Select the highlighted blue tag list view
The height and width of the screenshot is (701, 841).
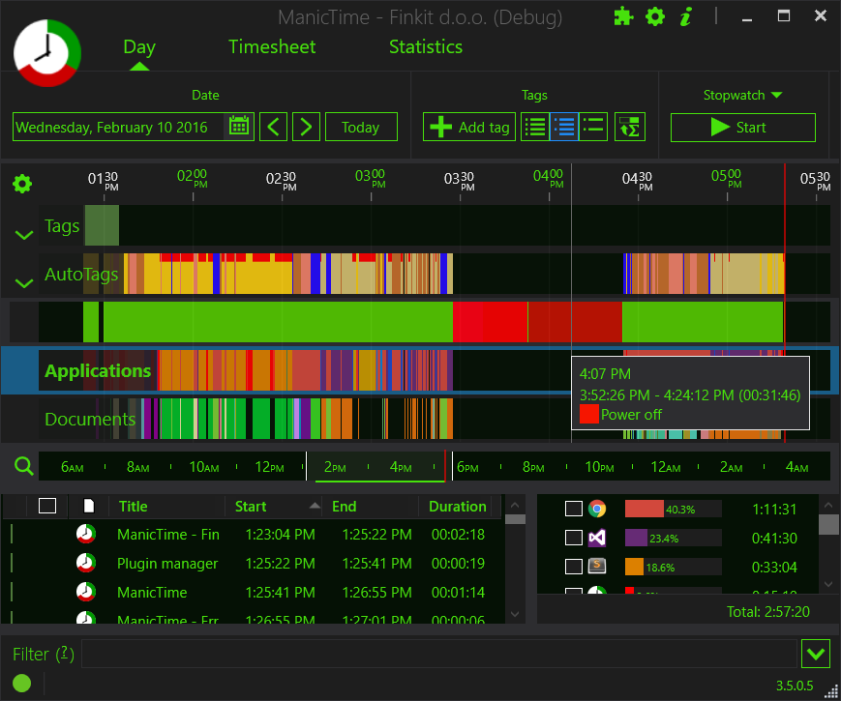pyautogui.click(x=563, y=127)
